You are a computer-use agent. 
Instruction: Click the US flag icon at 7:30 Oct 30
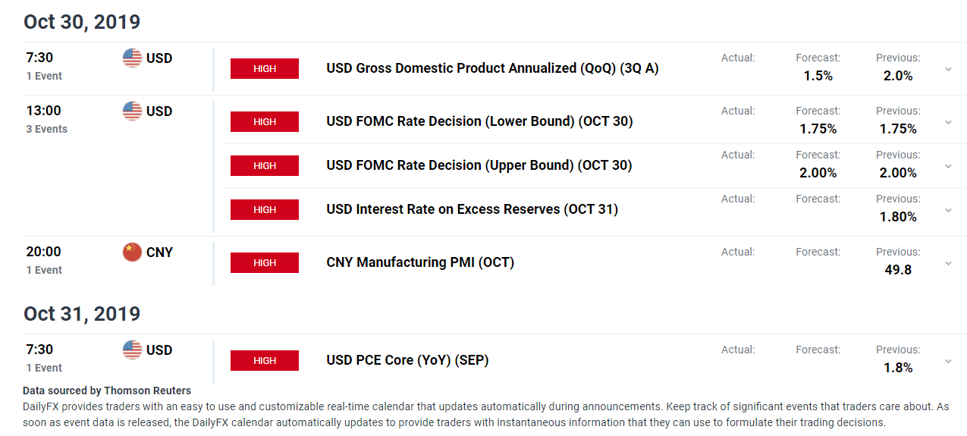click(x=132, y=58)
